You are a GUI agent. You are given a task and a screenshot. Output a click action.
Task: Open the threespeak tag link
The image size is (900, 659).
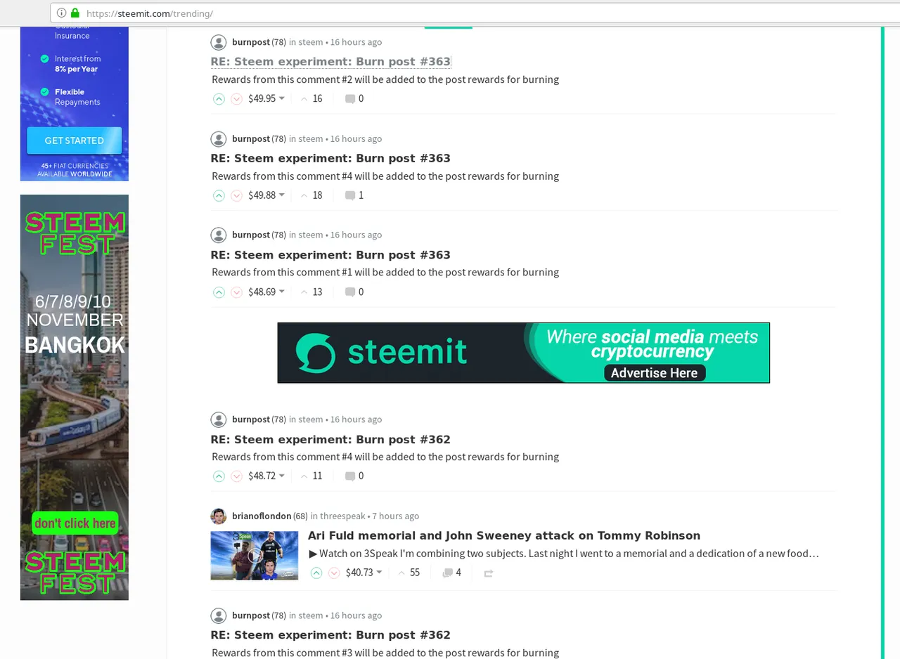pyautogui.click(x=342, y=516)
